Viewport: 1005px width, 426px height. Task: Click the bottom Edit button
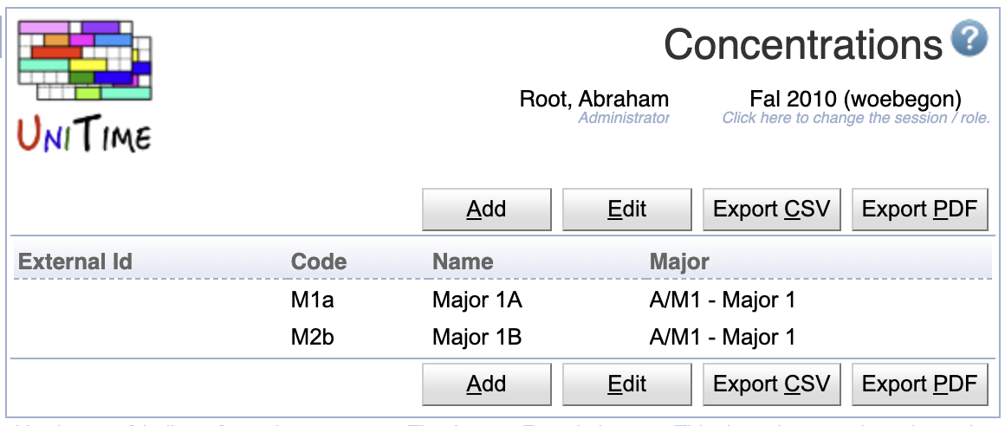coord(627,384)
